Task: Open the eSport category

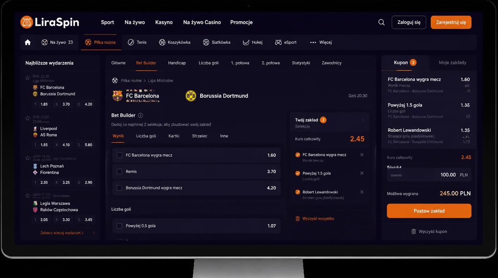Action: [x=286, y=42]
